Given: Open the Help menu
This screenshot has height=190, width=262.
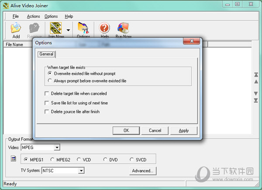Looking at the screenshot, I should 69,16.
